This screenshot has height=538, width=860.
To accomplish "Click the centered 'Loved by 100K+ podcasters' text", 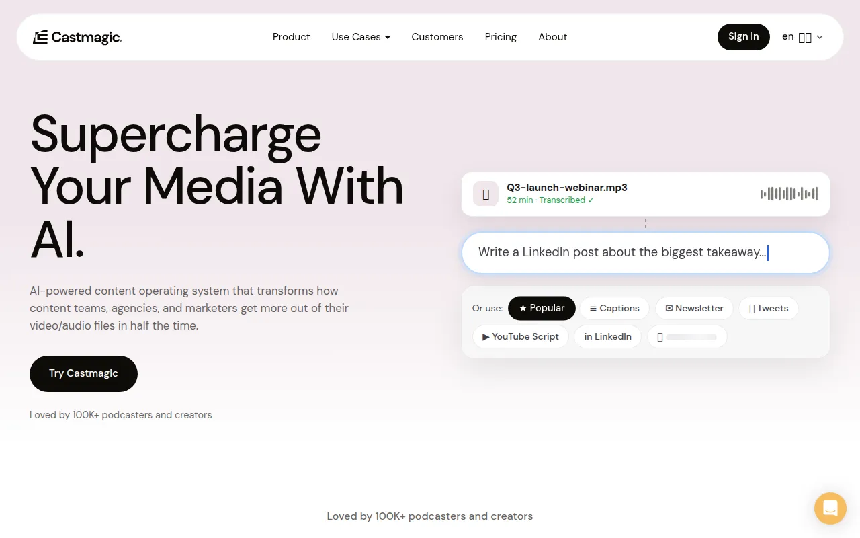I will point(430,516).
